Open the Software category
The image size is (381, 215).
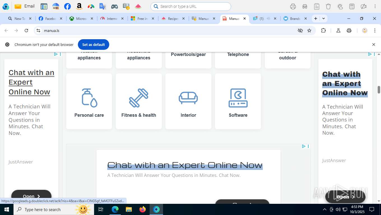coord(238,101)
